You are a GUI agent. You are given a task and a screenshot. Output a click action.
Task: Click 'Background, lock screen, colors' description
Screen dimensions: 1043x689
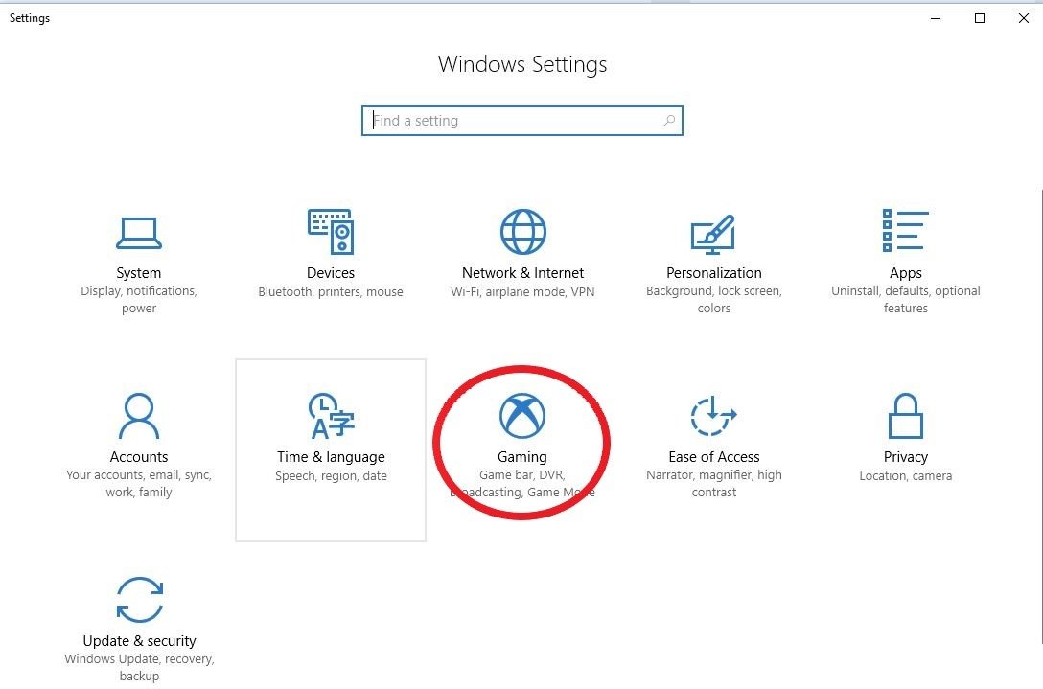[x=714, y=299]
